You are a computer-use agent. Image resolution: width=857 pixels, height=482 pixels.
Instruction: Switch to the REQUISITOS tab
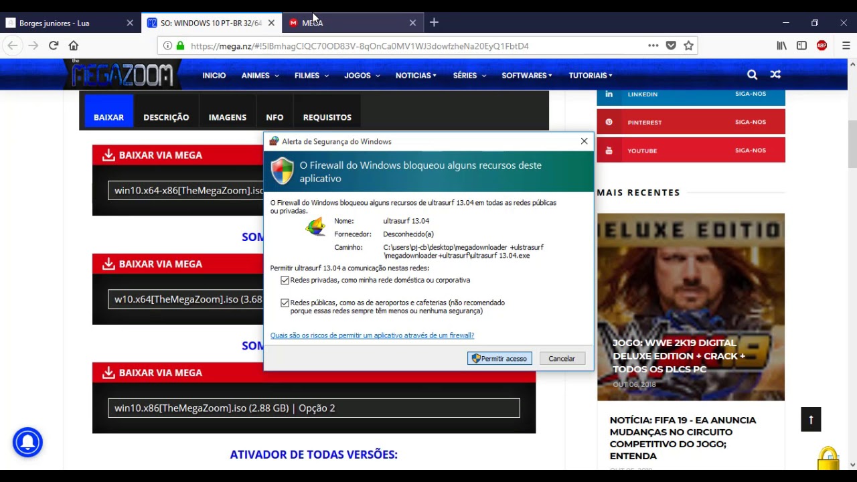pyautogui.click(x=327, y=117)
